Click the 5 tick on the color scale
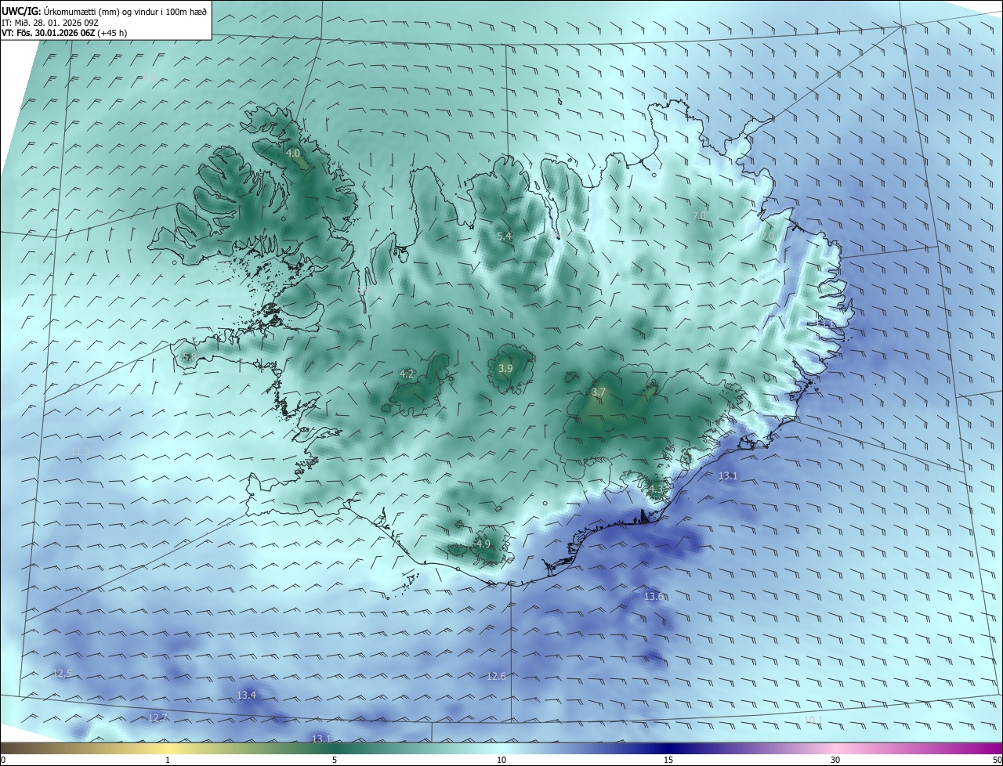 click(x=335, y=761)
